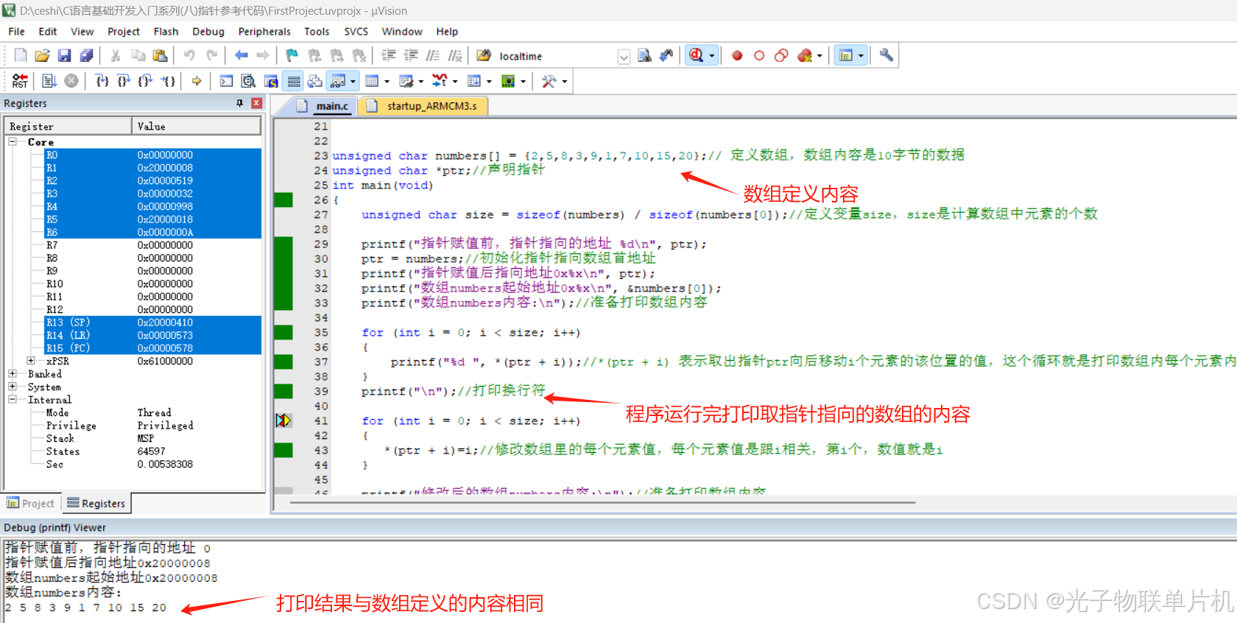1237x623 pixels.
Task: Expand the xPSR register
Action: (x=31, y=361)
